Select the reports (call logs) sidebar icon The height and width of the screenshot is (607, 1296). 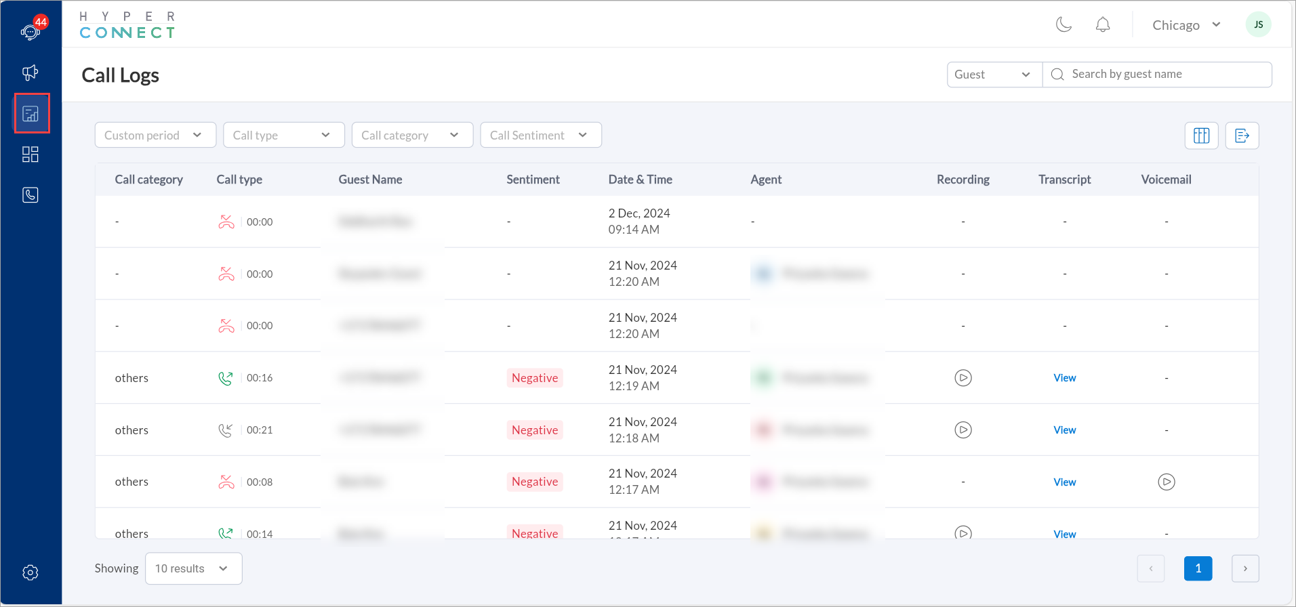(31, 114)
